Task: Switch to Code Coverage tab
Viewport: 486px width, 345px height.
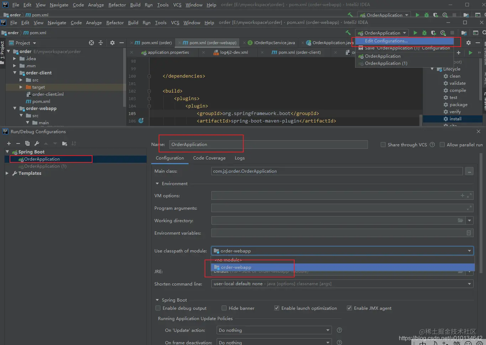Action: 209,158
